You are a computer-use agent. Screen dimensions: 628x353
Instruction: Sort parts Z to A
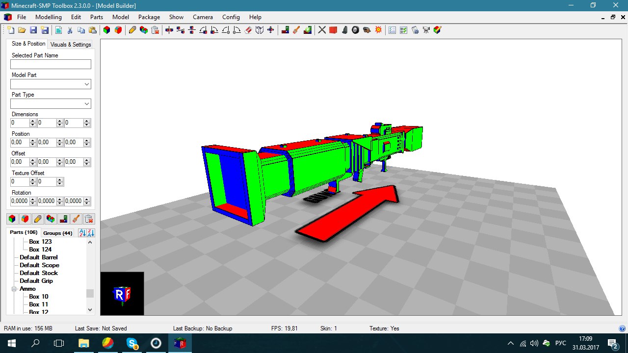91,232
